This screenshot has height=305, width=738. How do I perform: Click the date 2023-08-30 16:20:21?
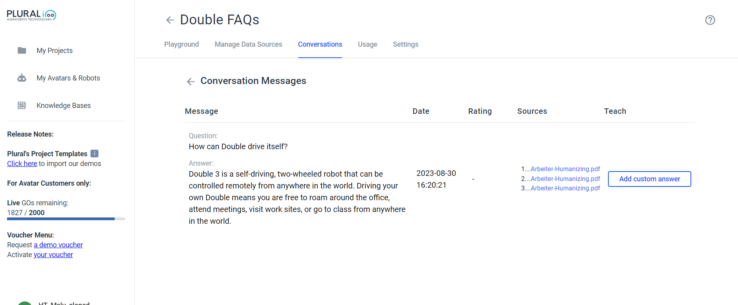click(x=436, y=179)
